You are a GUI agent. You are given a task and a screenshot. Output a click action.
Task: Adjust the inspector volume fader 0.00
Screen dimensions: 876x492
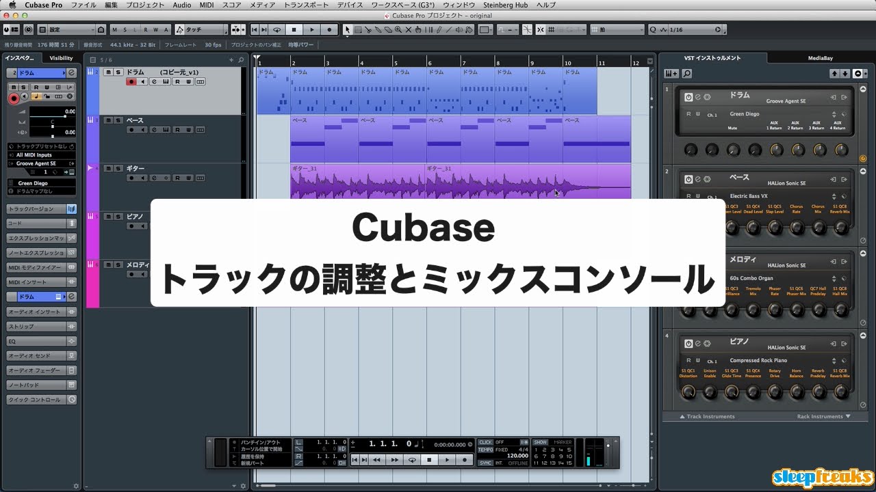click(53, 113)
